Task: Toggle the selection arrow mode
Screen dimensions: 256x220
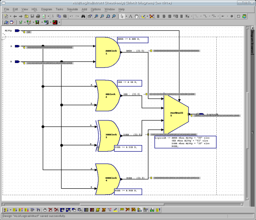Action: (122, 16)
